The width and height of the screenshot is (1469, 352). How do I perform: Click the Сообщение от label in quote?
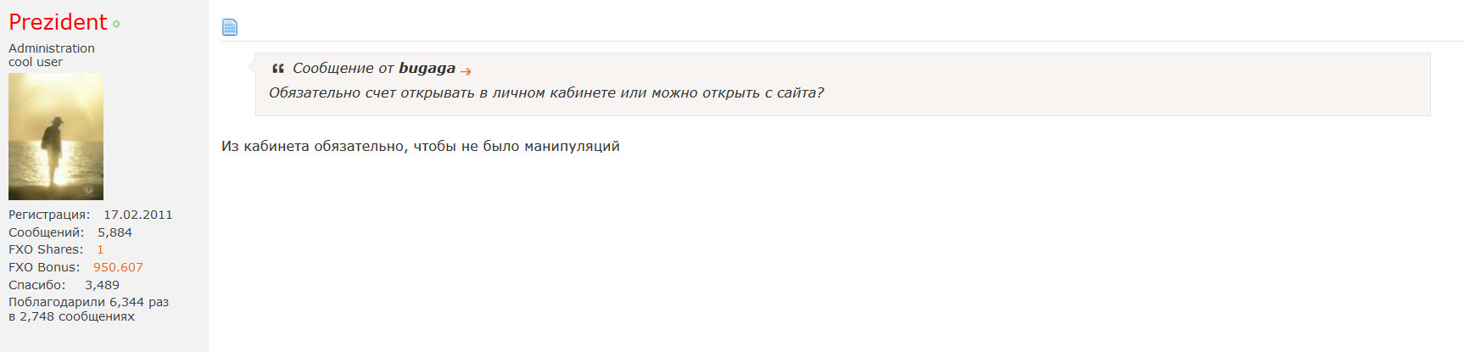click(x=344, y=69)
